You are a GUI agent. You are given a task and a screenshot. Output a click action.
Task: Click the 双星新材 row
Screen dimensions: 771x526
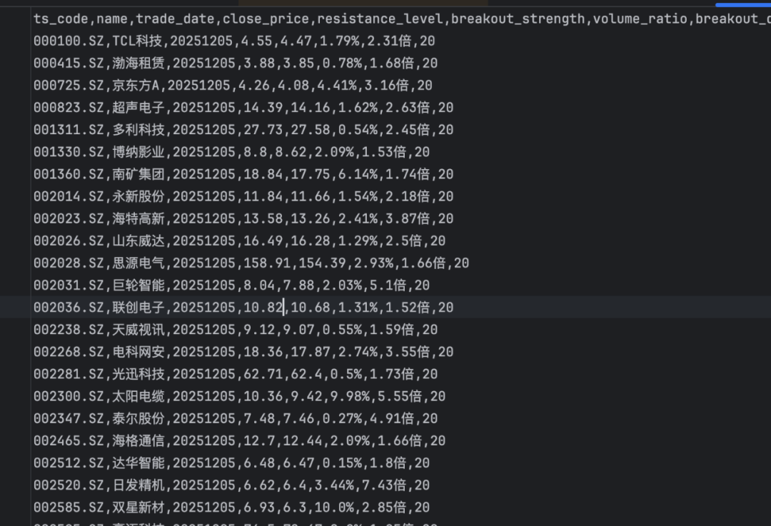pos(231,507)
